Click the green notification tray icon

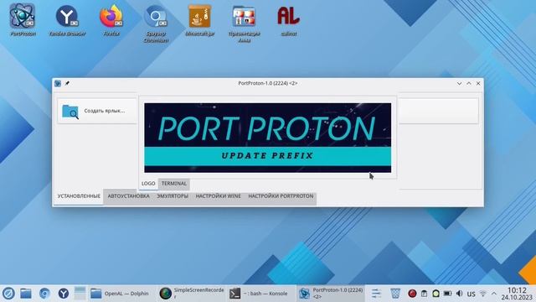(x=435, y=294)
